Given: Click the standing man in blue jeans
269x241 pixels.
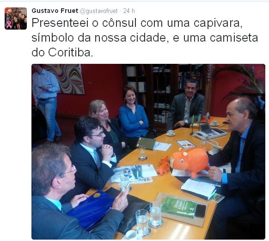Looking at the screenshot, I should coord(46,103).
